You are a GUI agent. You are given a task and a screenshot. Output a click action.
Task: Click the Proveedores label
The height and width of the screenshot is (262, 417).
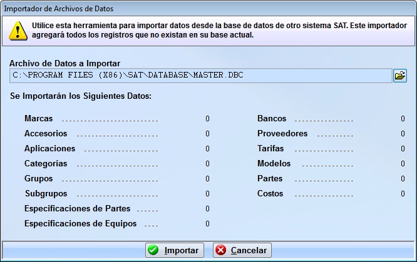[282, 133]
